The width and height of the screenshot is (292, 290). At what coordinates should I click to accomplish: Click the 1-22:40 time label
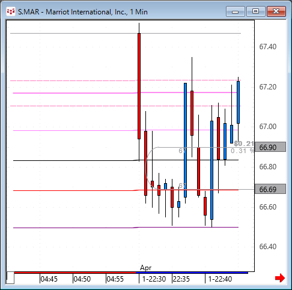(x=220, y=279)
